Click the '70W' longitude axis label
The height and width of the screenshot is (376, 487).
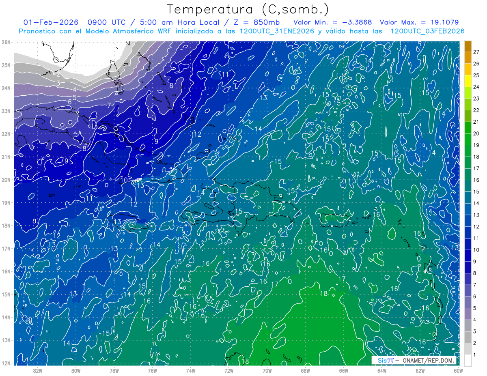click(267, 370)
